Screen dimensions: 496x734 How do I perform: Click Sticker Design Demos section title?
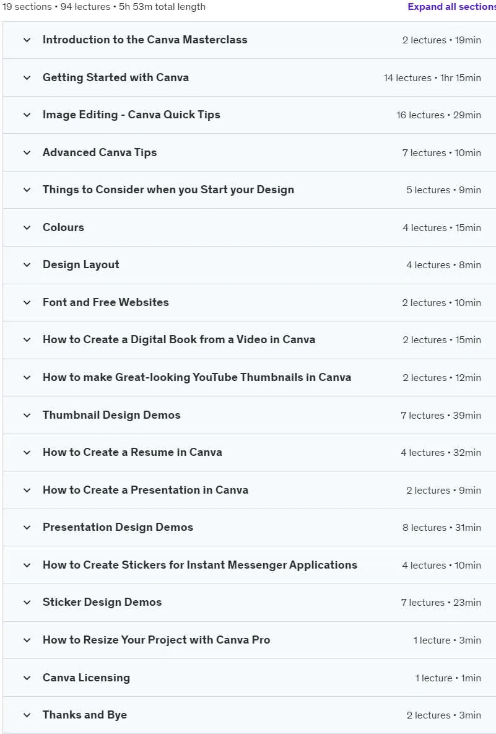pos(102,602)
